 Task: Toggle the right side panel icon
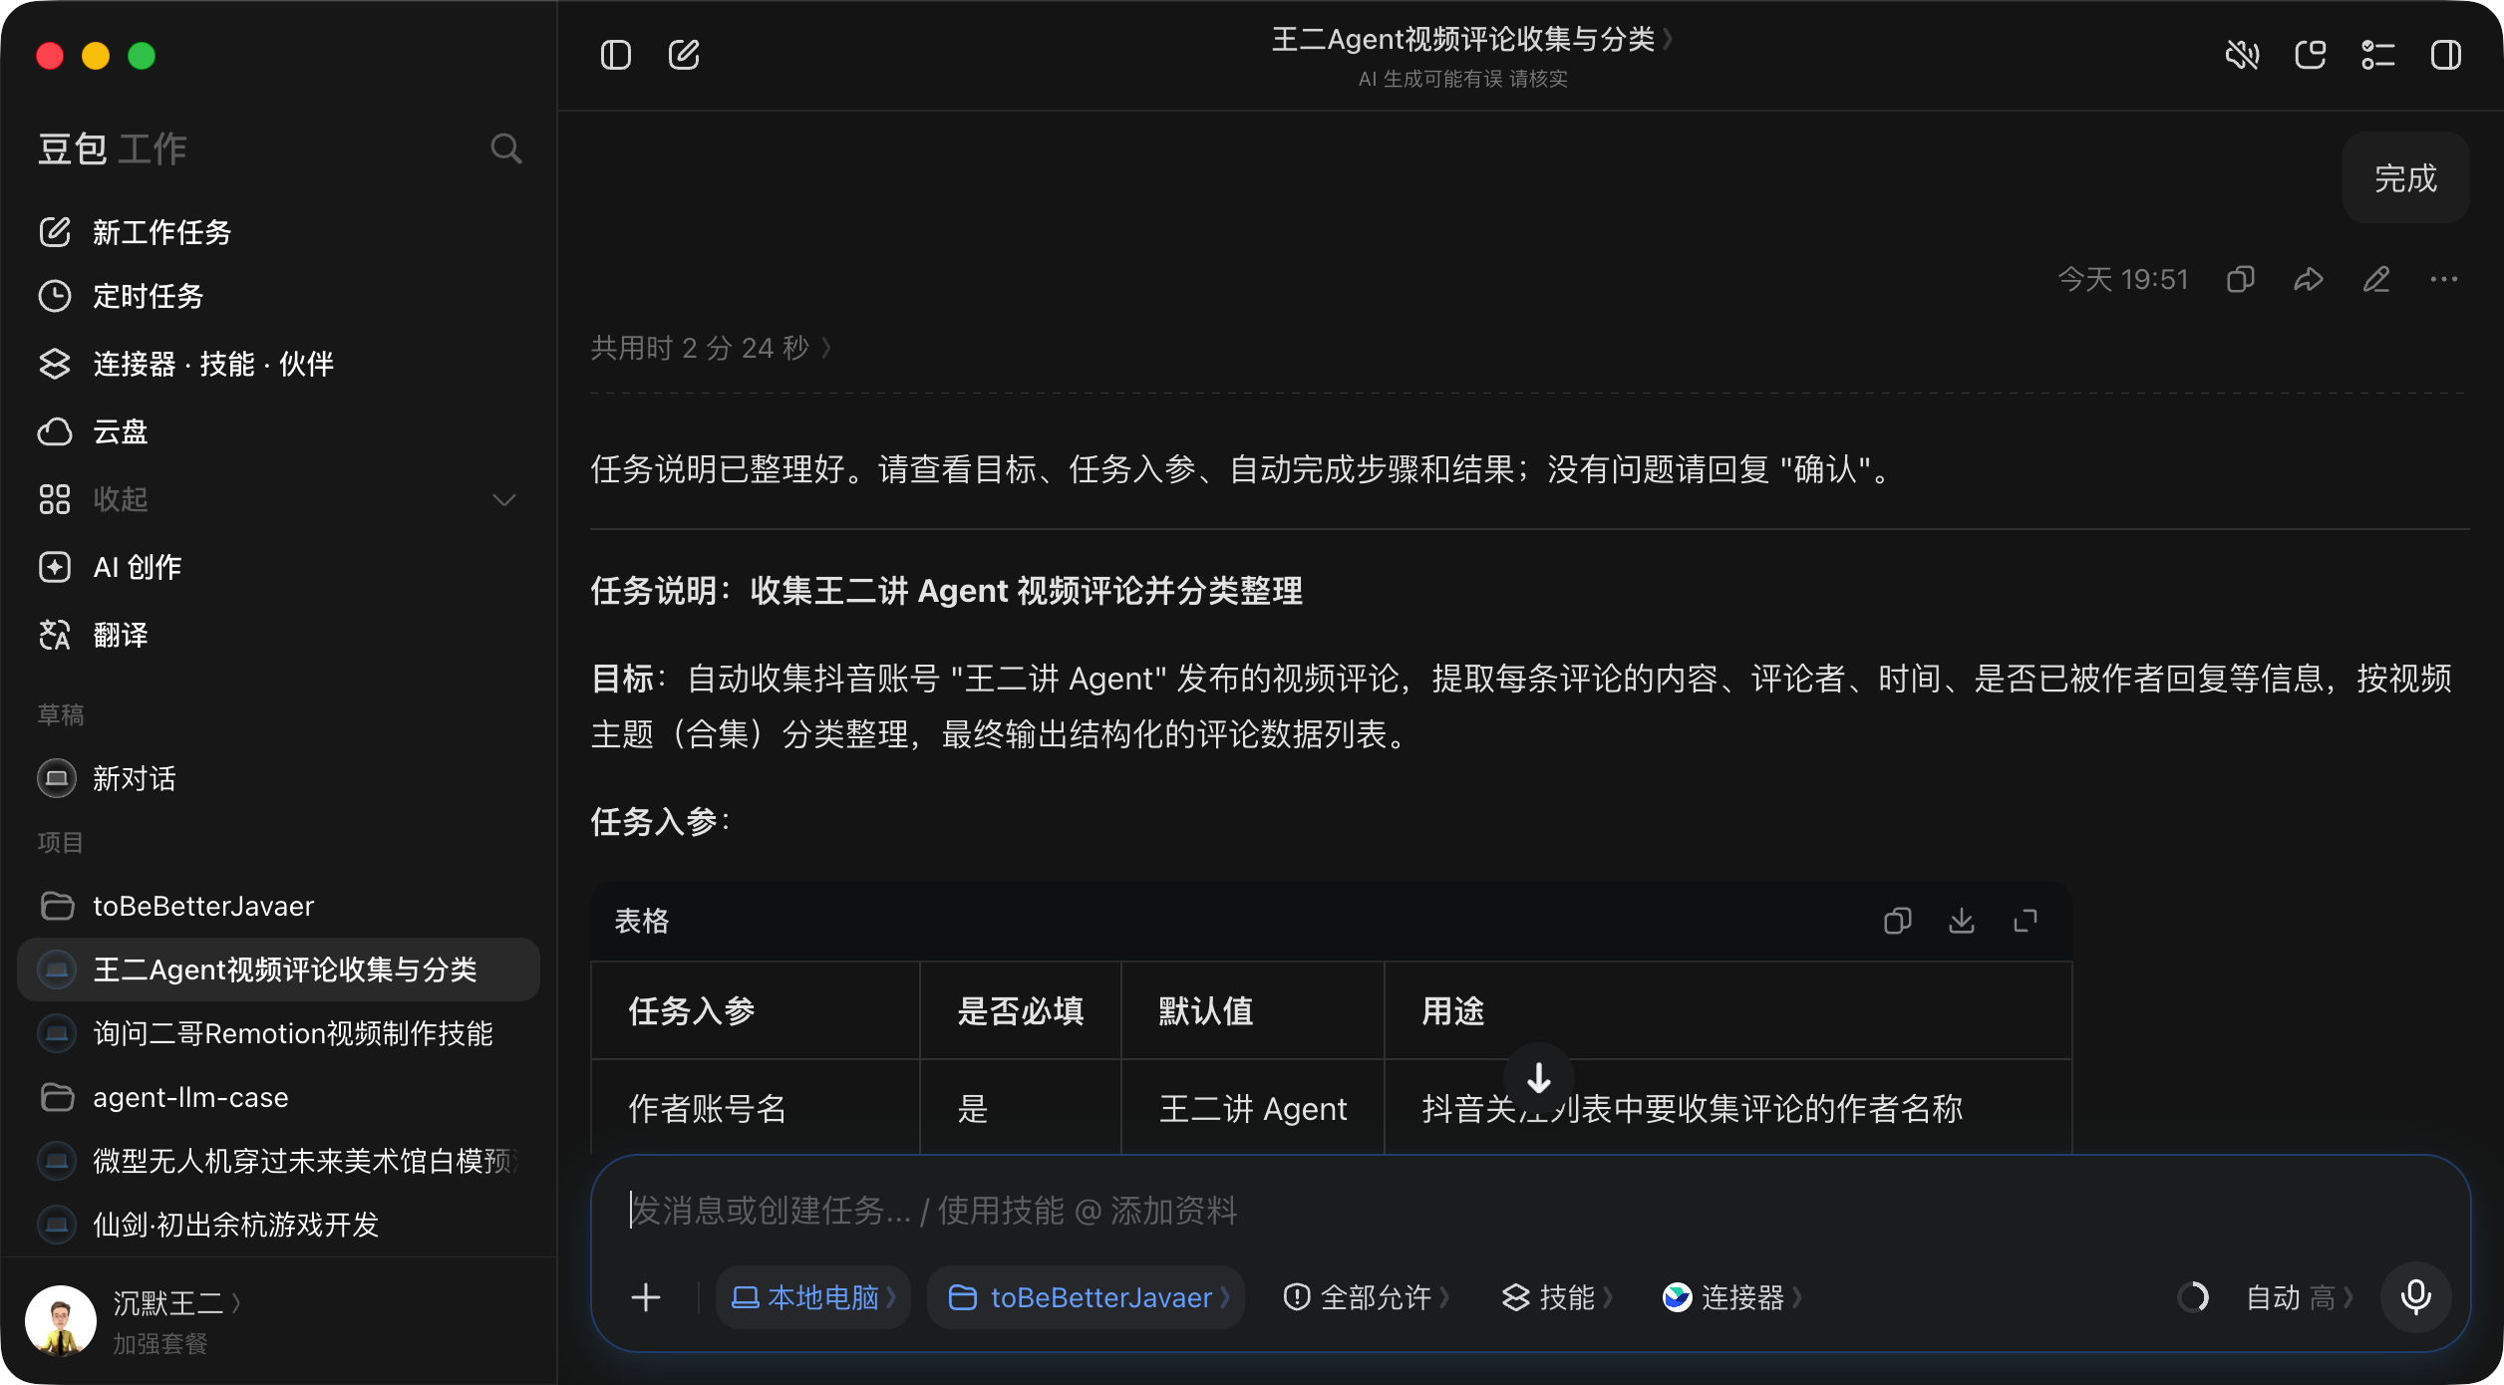[x=2446, y=55]
